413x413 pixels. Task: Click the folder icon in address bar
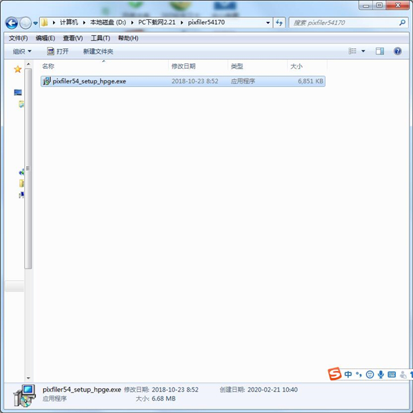[45, 23]
